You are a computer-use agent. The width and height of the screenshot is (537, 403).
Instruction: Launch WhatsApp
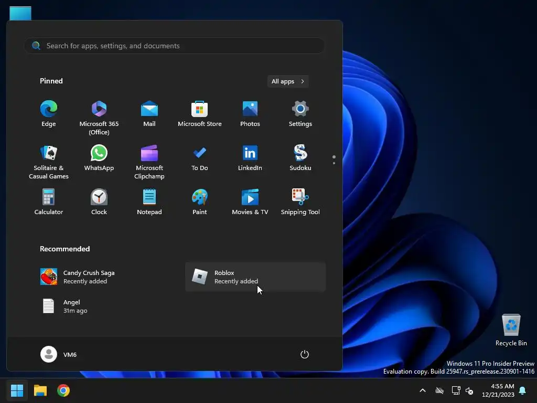[99, 158]
